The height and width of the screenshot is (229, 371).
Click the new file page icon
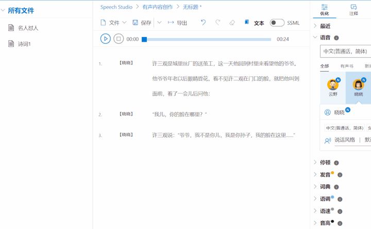click(x=103, y=23)
